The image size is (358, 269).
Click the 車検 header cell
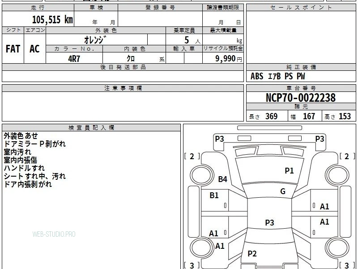[96, 8]
